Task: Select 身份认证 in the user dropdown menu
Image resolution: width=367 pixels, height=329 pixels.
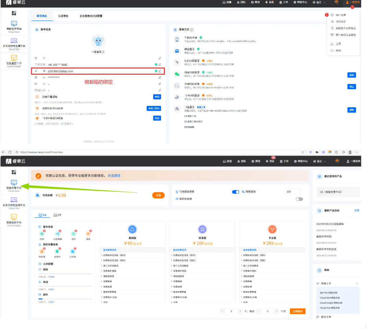Action: 340,22
